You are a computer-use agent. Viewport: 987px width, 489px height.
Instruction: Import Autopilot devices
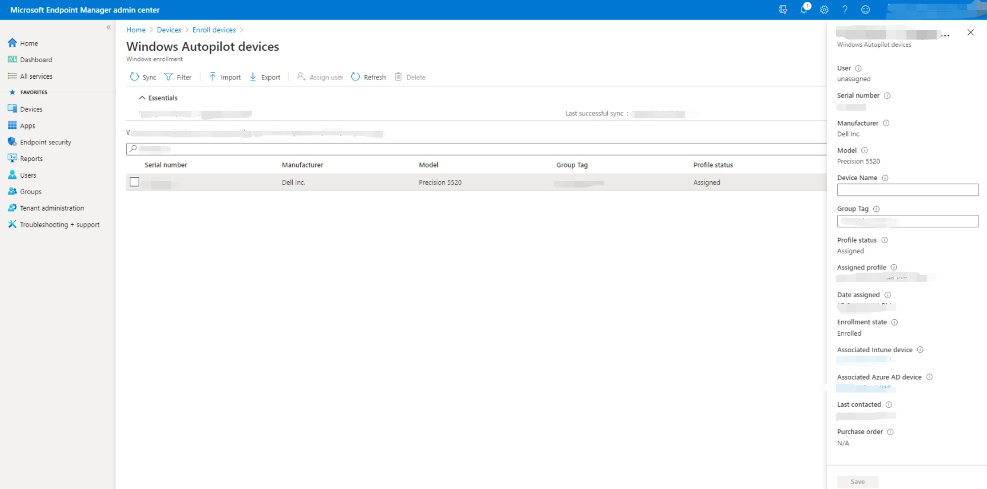click(225, 77)
